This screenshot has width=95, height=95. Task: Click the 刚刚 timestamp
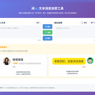coord(14,67)
